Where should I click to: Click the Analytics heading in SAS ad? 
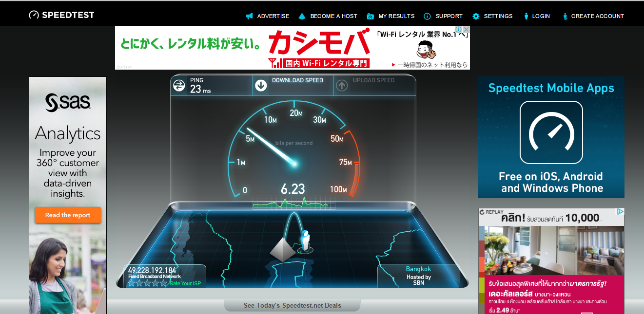(68, 133)
